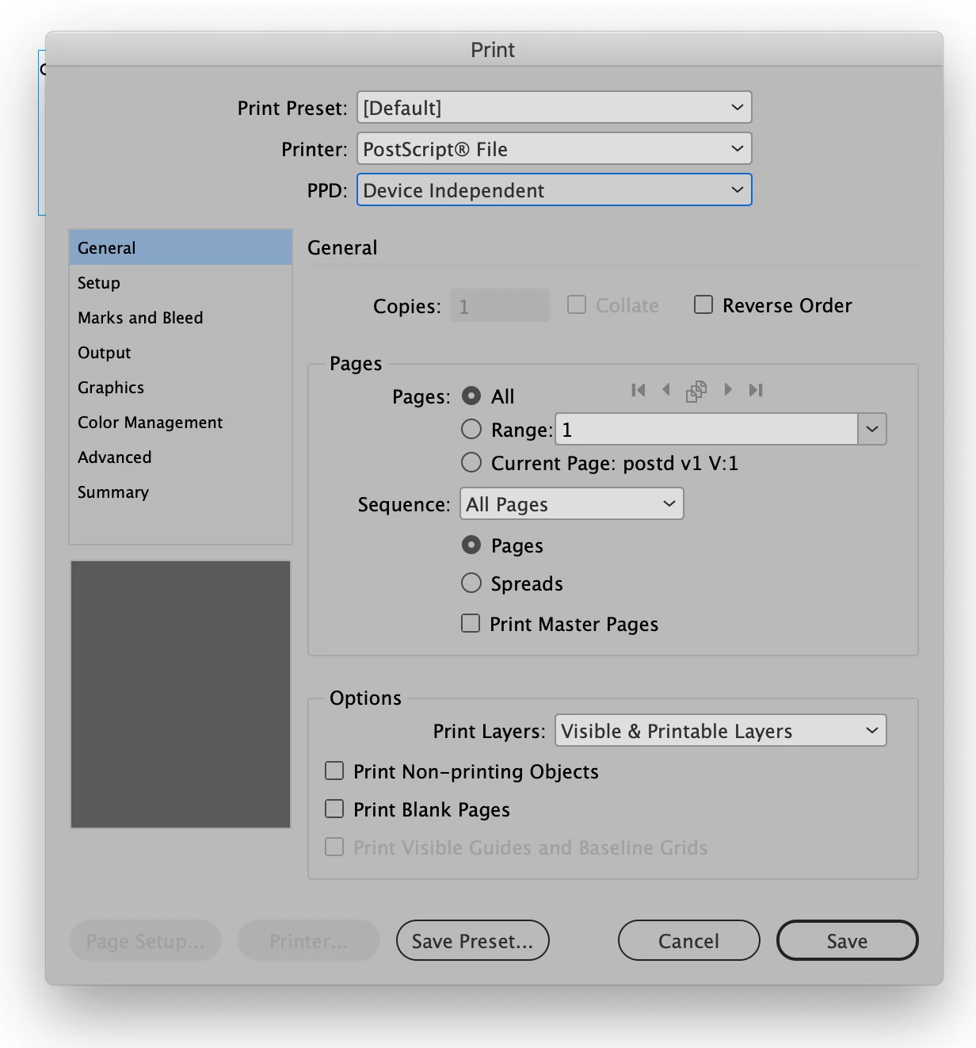Select the Spreads radio button
The image size is (976, 1048).
471,583
